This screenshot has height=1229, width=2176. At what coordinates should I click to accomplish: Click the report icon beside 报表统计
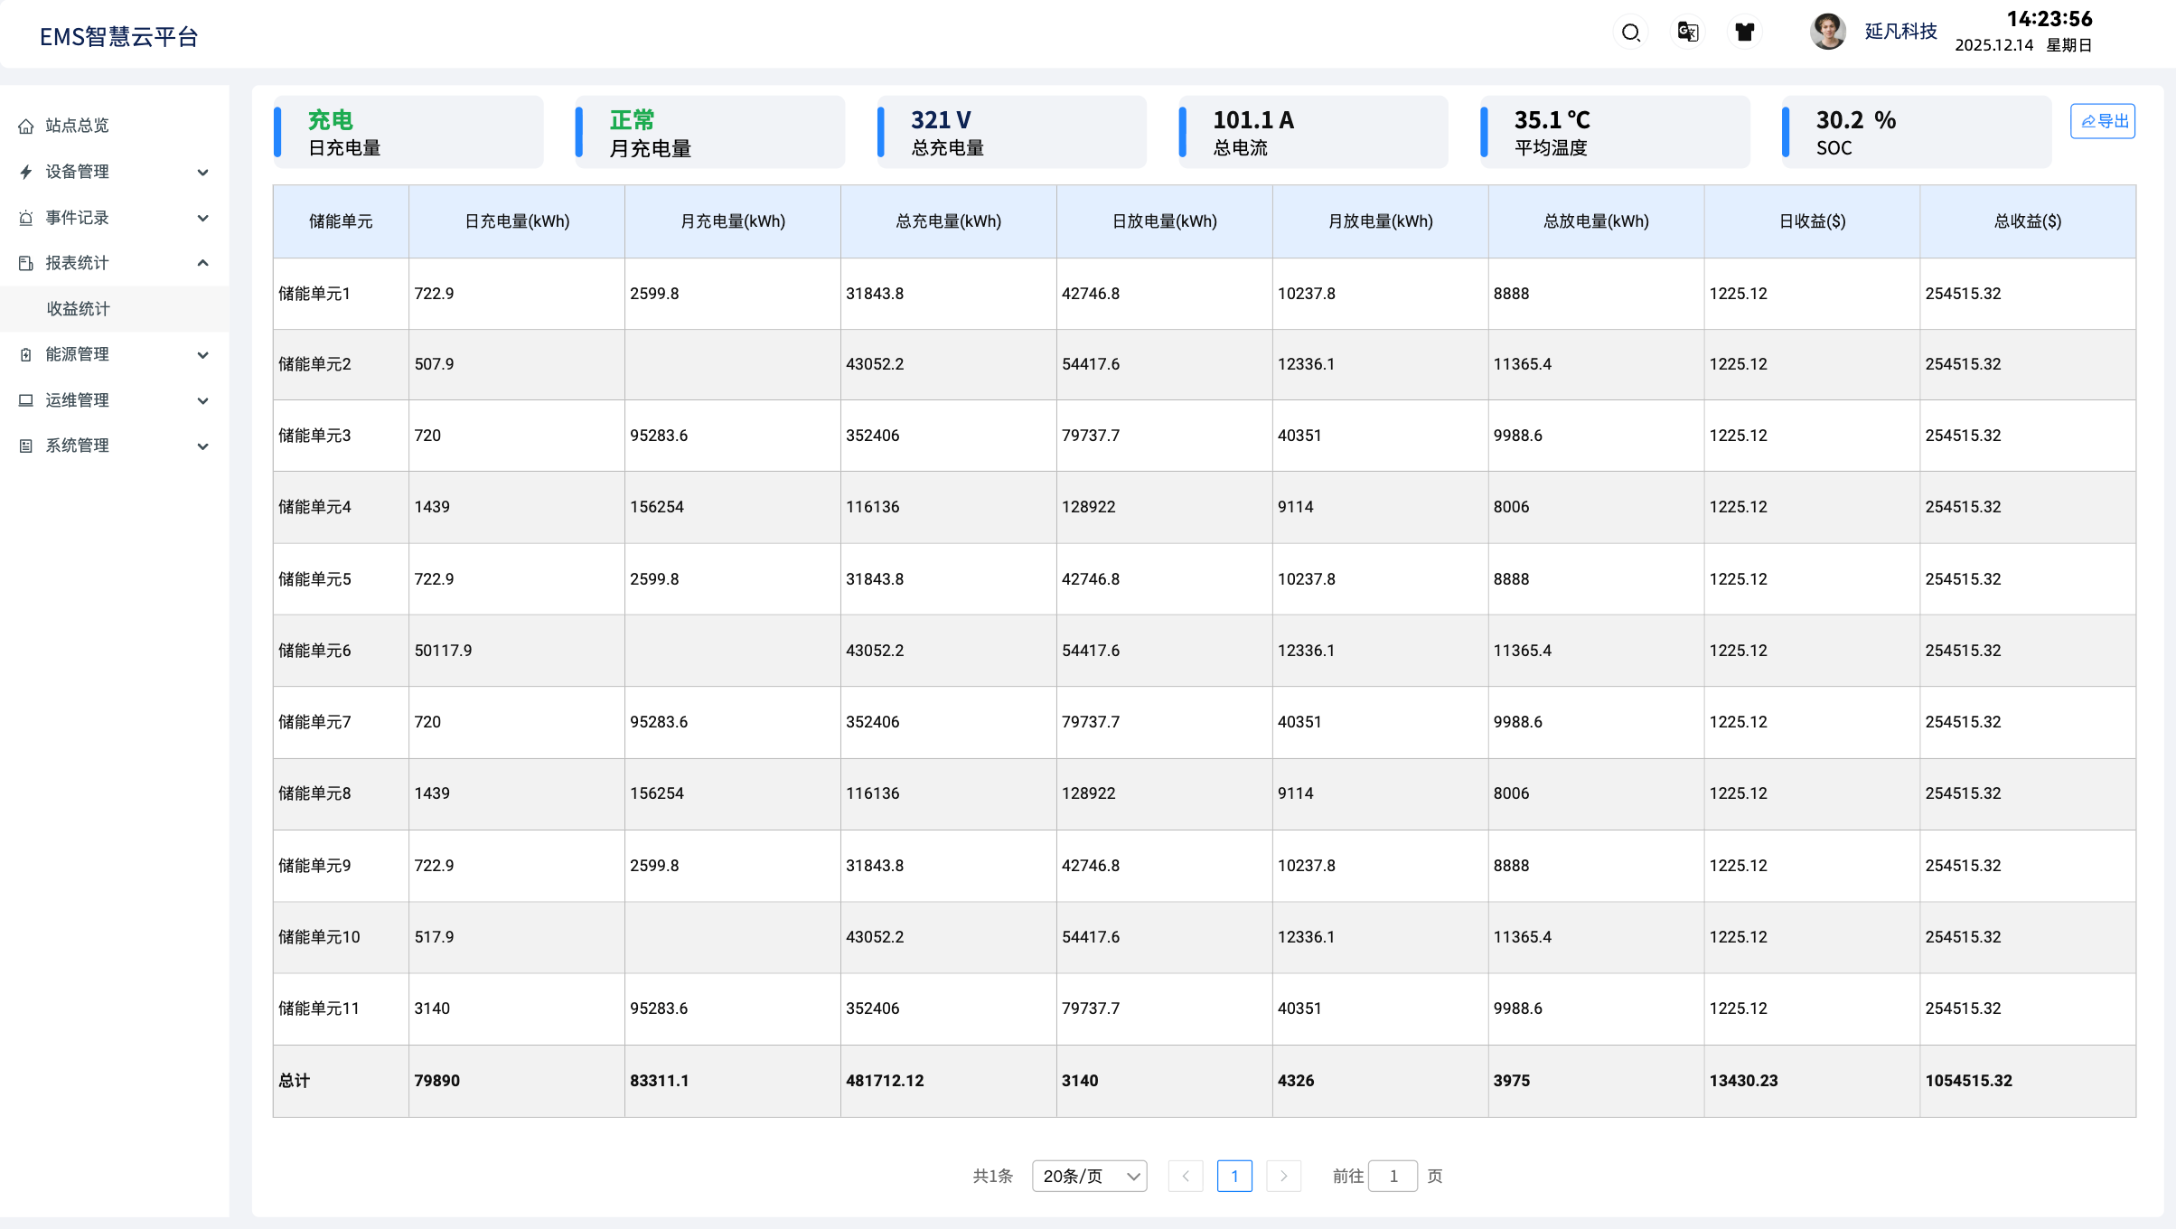pyautogui.click(x=26, y=263)
